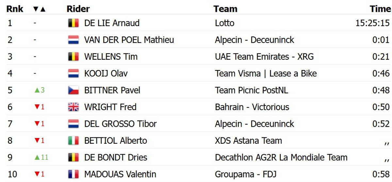Open the Decathlon AG2R La Mondiale Team page
This screenshot has height=182, width=392.
[281, 157]
